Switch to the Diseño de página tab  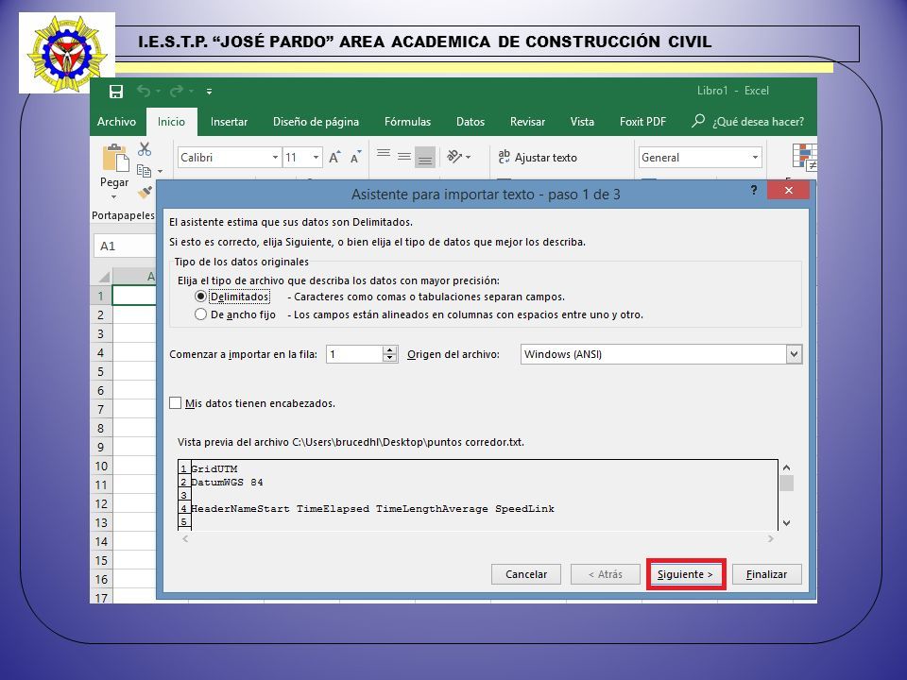(316, 122)
